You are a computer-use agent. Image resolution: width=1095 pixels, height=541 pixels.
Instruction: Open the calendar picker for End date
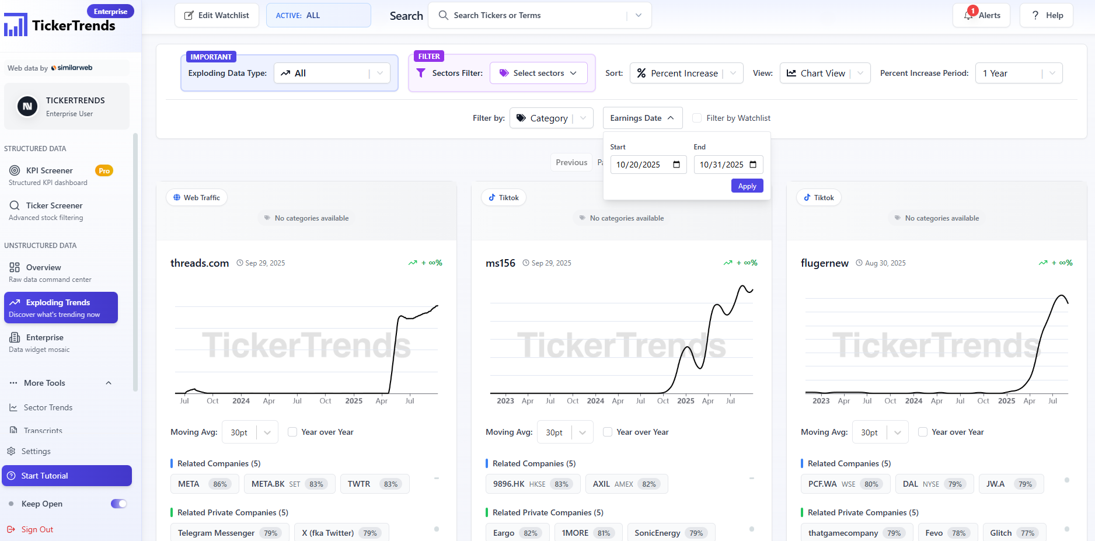tap(753, 165)
